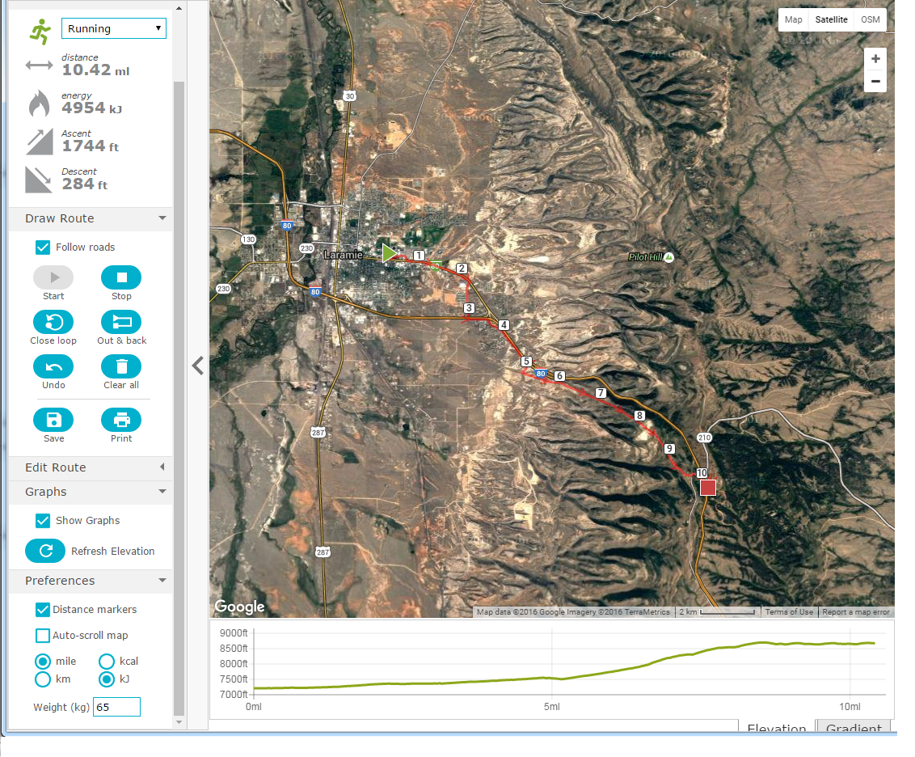Click the Close loop icon button
Viewport: 915px width, 757px height.
53,322
